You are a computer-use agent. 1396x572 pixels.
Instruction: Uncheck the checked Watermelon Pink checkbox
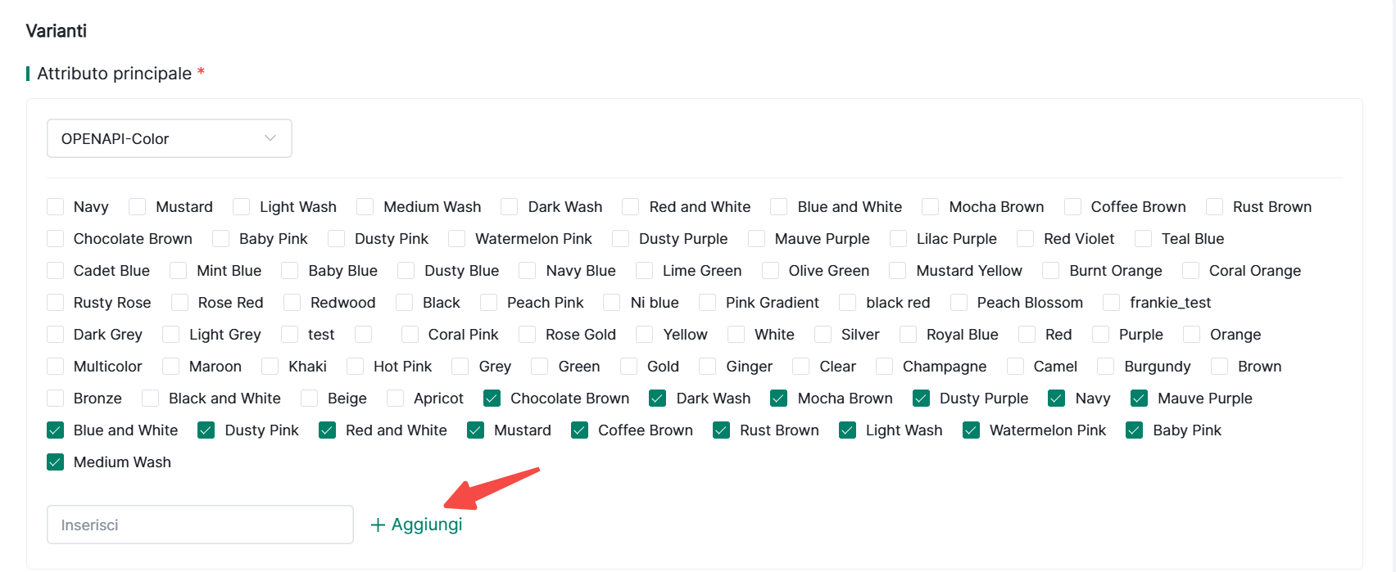click(x=972, y=430)
